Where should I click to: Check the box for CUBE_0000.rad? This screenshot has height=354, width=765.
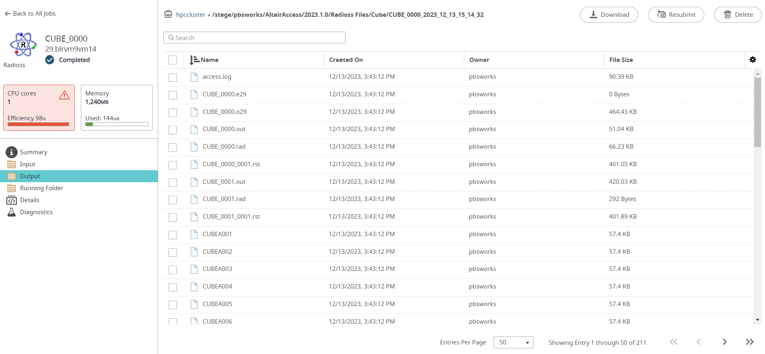coord(173,147)
